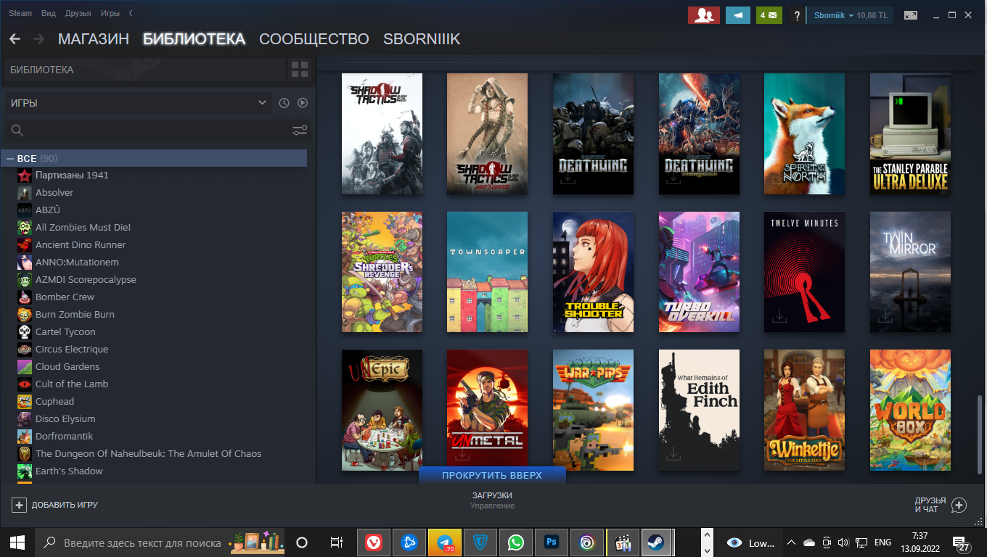
Task: Open the Shredder's Revenge cover
Action: (382, 272)
